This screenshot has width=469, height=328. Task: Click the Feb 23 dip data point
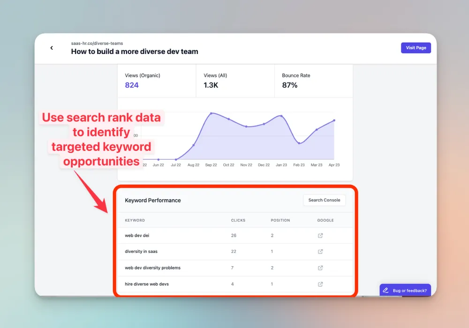(299, 143)
